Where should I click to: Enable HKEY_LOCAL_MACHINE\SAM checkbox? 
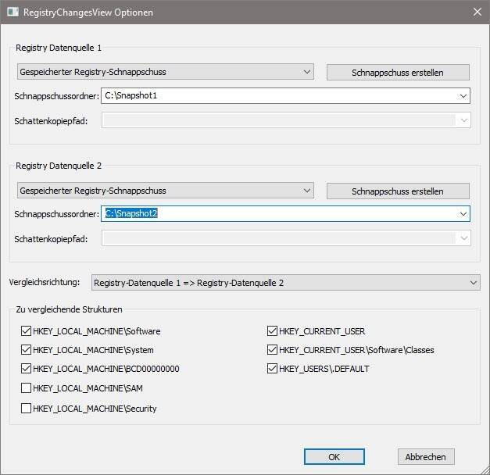[x=27, y=388]
